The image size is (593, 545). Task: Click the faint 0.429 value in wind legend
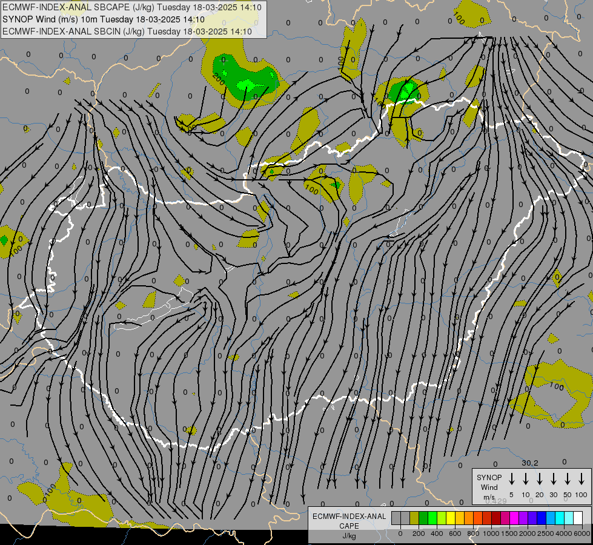point(496,501)
